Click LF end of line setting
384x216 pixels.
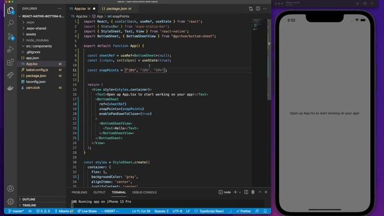click(x=188, y=211)
